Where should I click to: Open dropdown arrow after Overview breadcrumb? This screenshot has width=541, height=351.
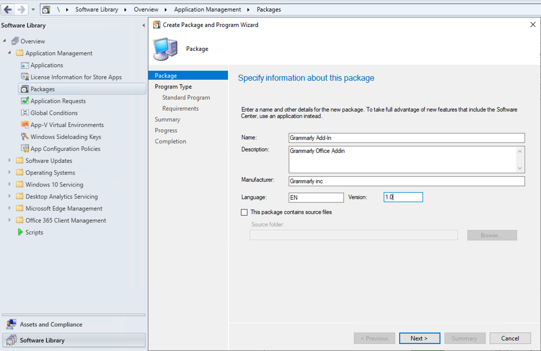(166, 9)
